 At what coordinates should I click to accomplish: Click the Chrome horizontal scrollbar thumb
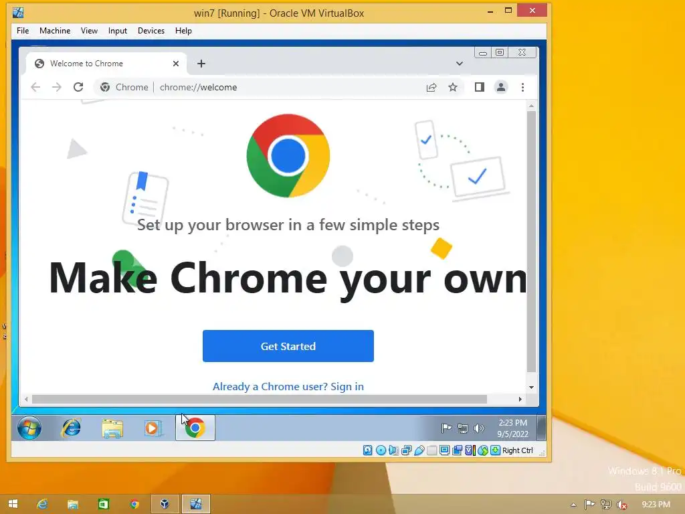tap(260, 399)
